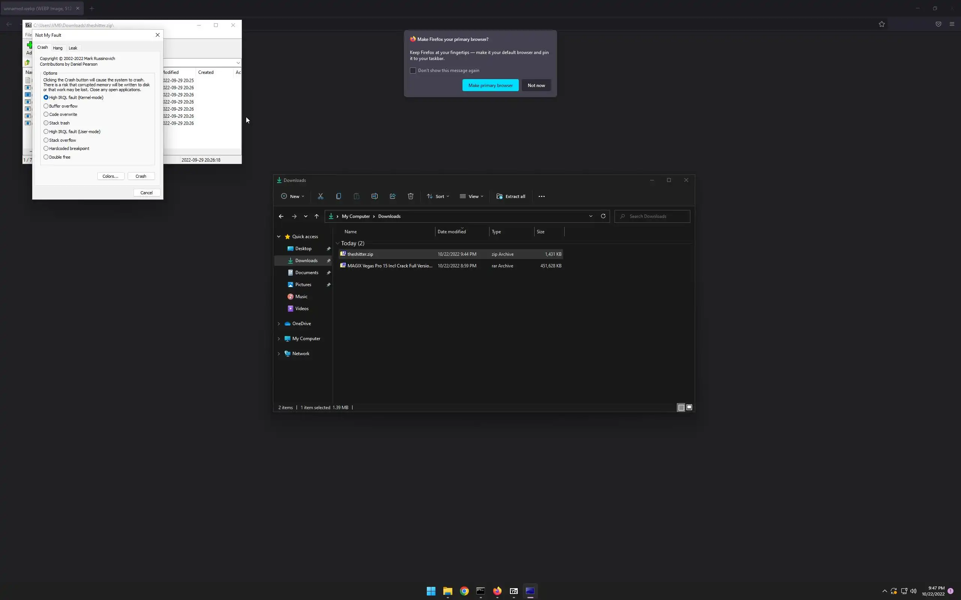Click the Firefox bookmark star icon
Image resolution: width=961 pixels, height=600 pixels.
881,24
